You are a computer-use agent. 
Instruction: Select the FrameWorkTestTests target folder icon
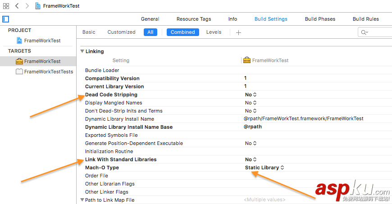(19, 72)
